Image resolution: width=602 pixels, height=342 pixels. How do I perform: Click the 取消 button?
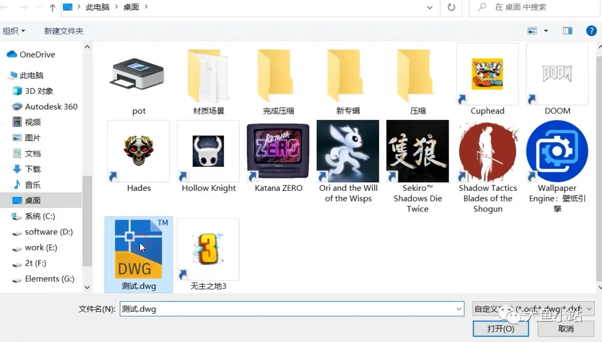tap(566, 329)
